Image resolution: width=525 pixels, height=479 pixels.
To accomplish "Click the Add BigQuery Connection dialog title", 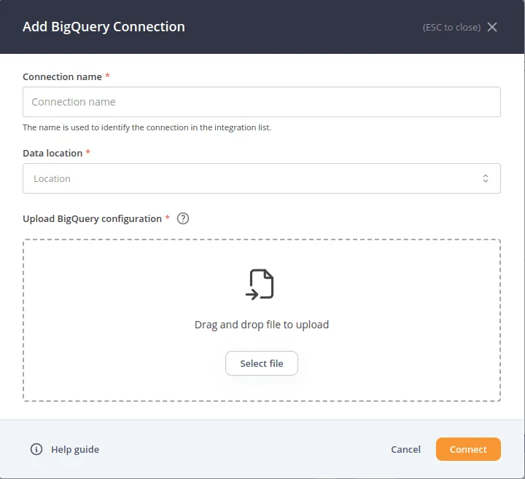I will [104, 27].
